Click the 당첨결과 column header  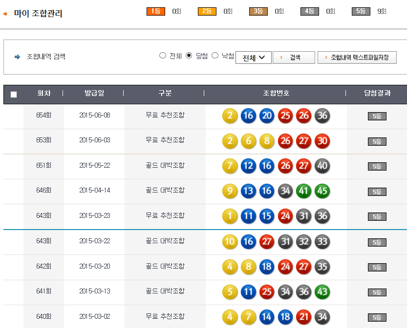pos(377,93)
